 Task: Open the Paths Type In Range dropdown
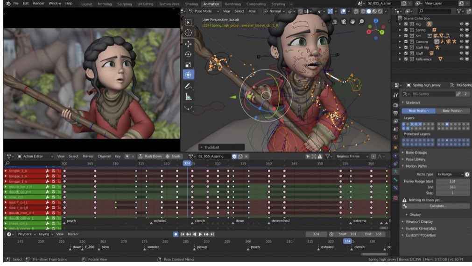[451, 174]
